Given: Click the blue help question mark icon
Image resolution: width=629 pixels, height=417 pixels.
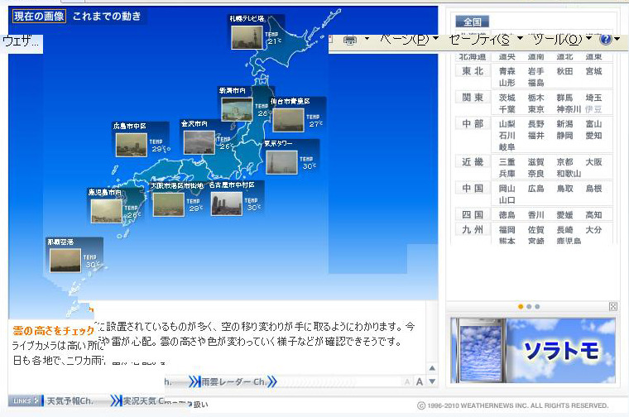Looking at the screenshot, I should [x=606, y=39].
